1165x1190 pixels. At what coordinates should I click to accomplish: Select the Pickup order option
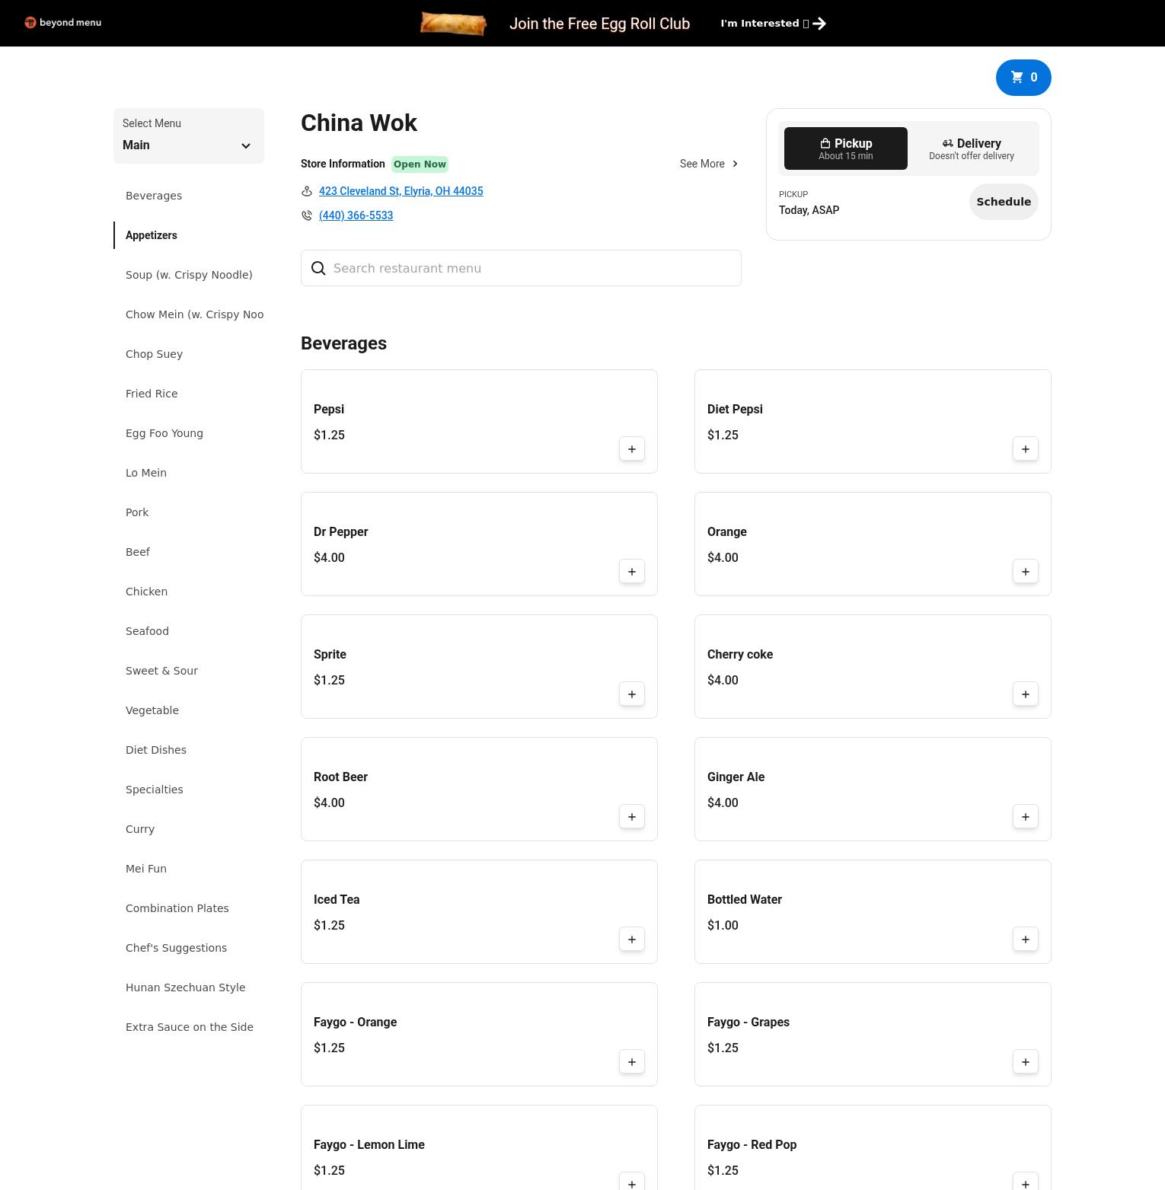tap(846, 148)
